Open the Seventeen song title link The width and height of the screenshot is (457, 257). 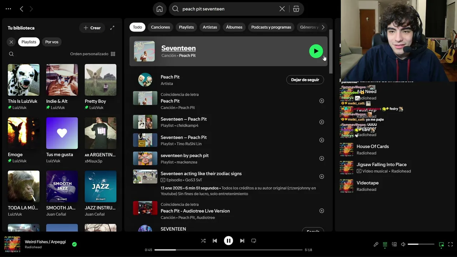[x=179, y=48]
